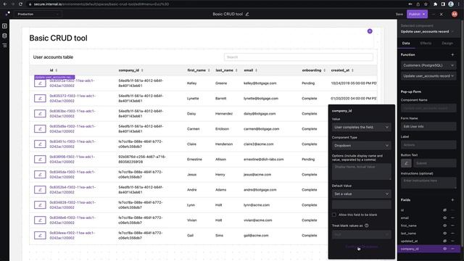464x261 pixels.
Task: Expand the Selected component chevron
Action: 452,31
